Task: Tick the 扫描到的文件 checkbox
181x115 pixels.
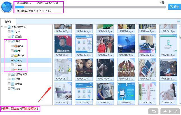Action: click(x=6, y=27)
